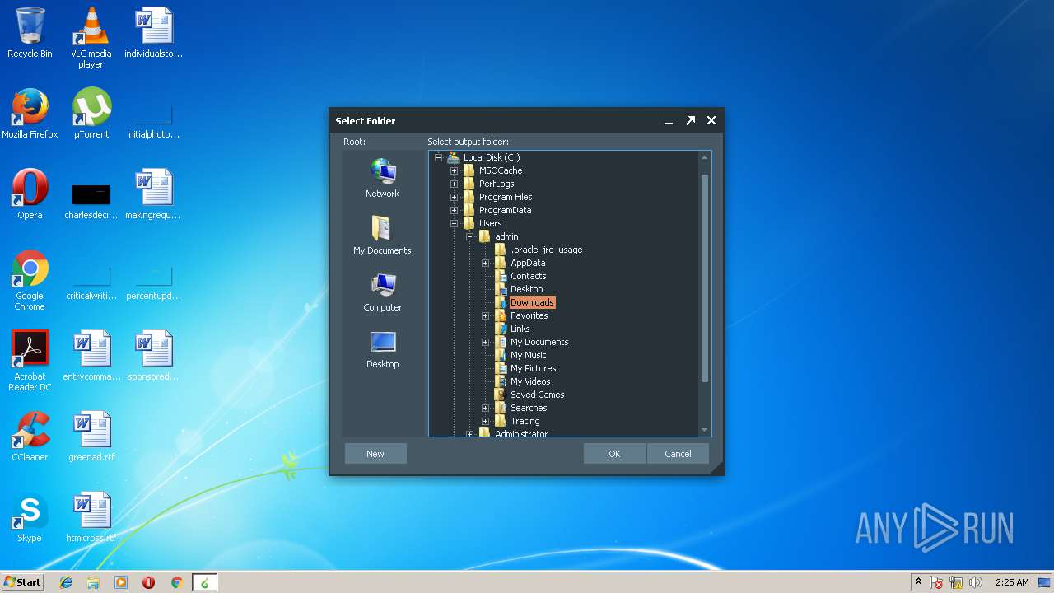Expand the My Documents tree node
This screenshot has height=593, width=1054.
click(485, 342)
